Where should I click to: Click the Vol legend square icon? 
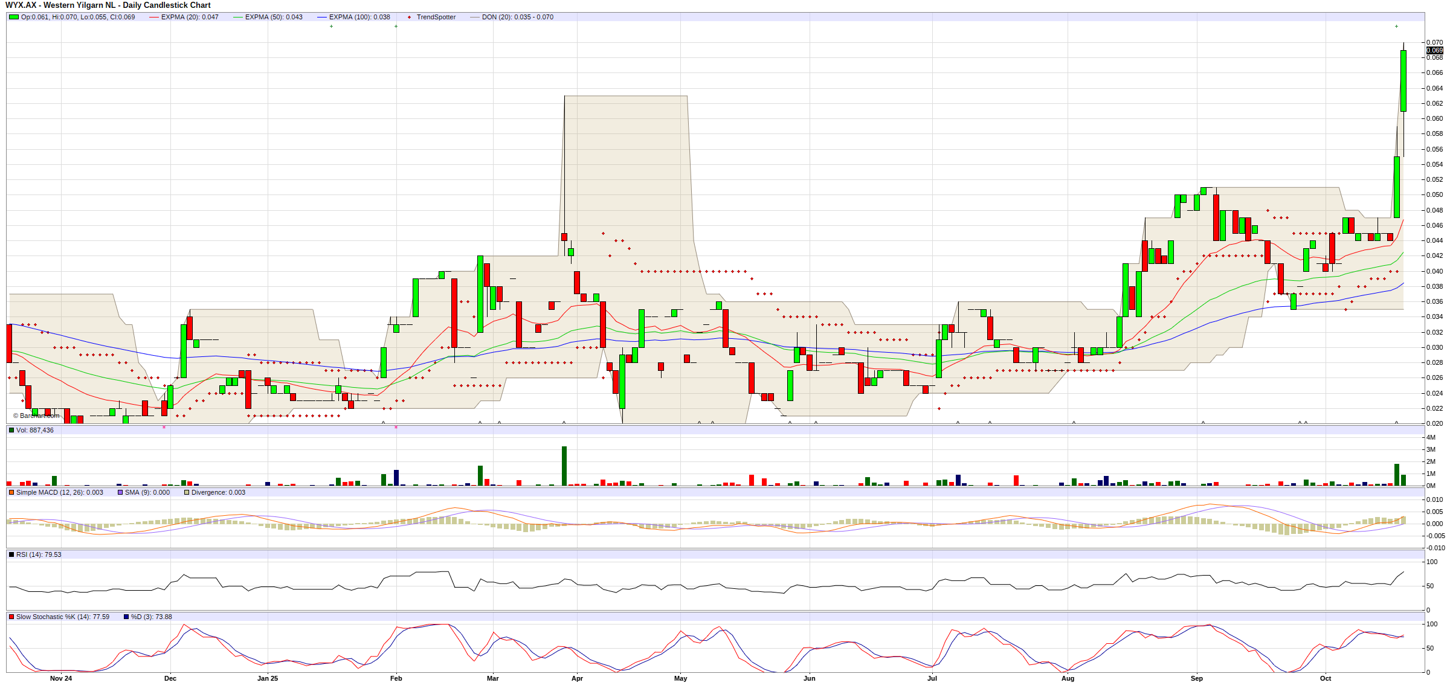(11, 430)
